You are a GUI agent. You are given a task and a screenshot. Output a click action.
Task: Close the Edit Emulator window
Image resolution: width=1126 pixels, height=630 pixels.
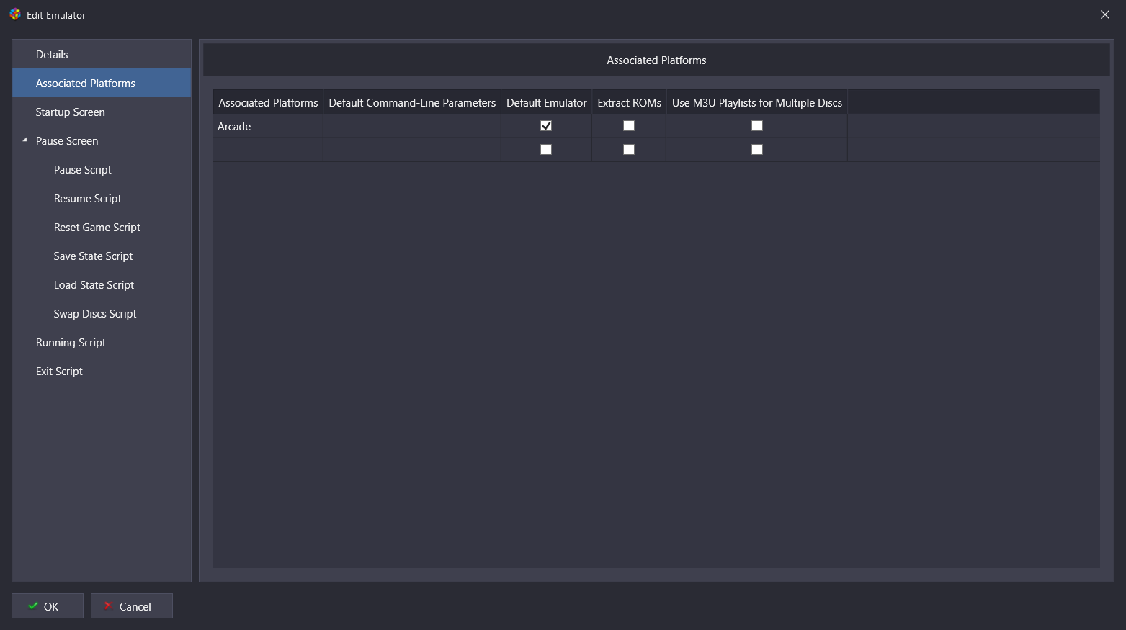click(x=1105, y=14)
